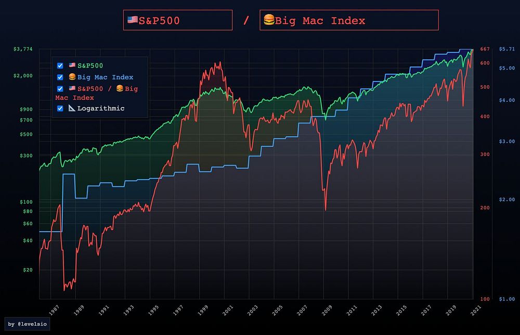This screenshot has height=335, width=520.
Task: Click the '2009' year label
Action: coord(327,310)
